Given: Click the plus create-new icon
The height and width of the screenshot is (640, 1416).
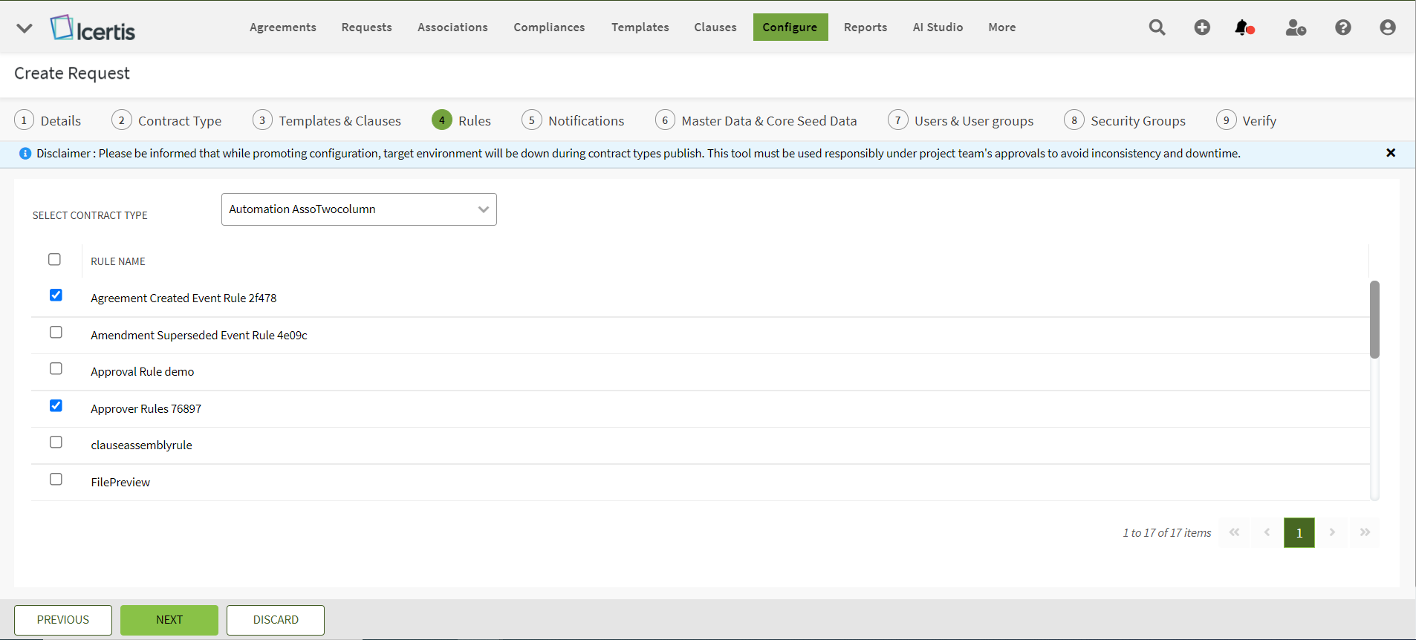Looking at the screenshot, I should [1202, 27].
